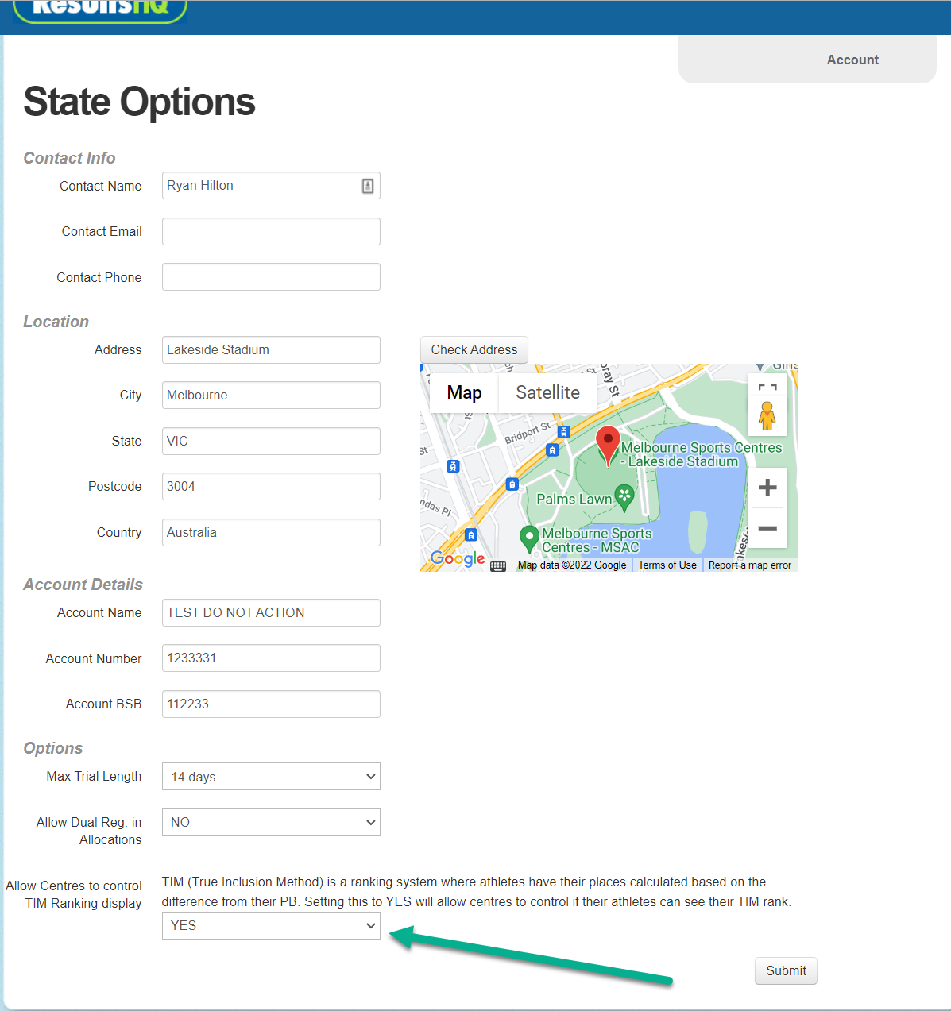This screenshot has height=1011, width=951.
Task: Click the Melbourne Sports Centres MSAC green marker
Action: click(x=529, y=539)
